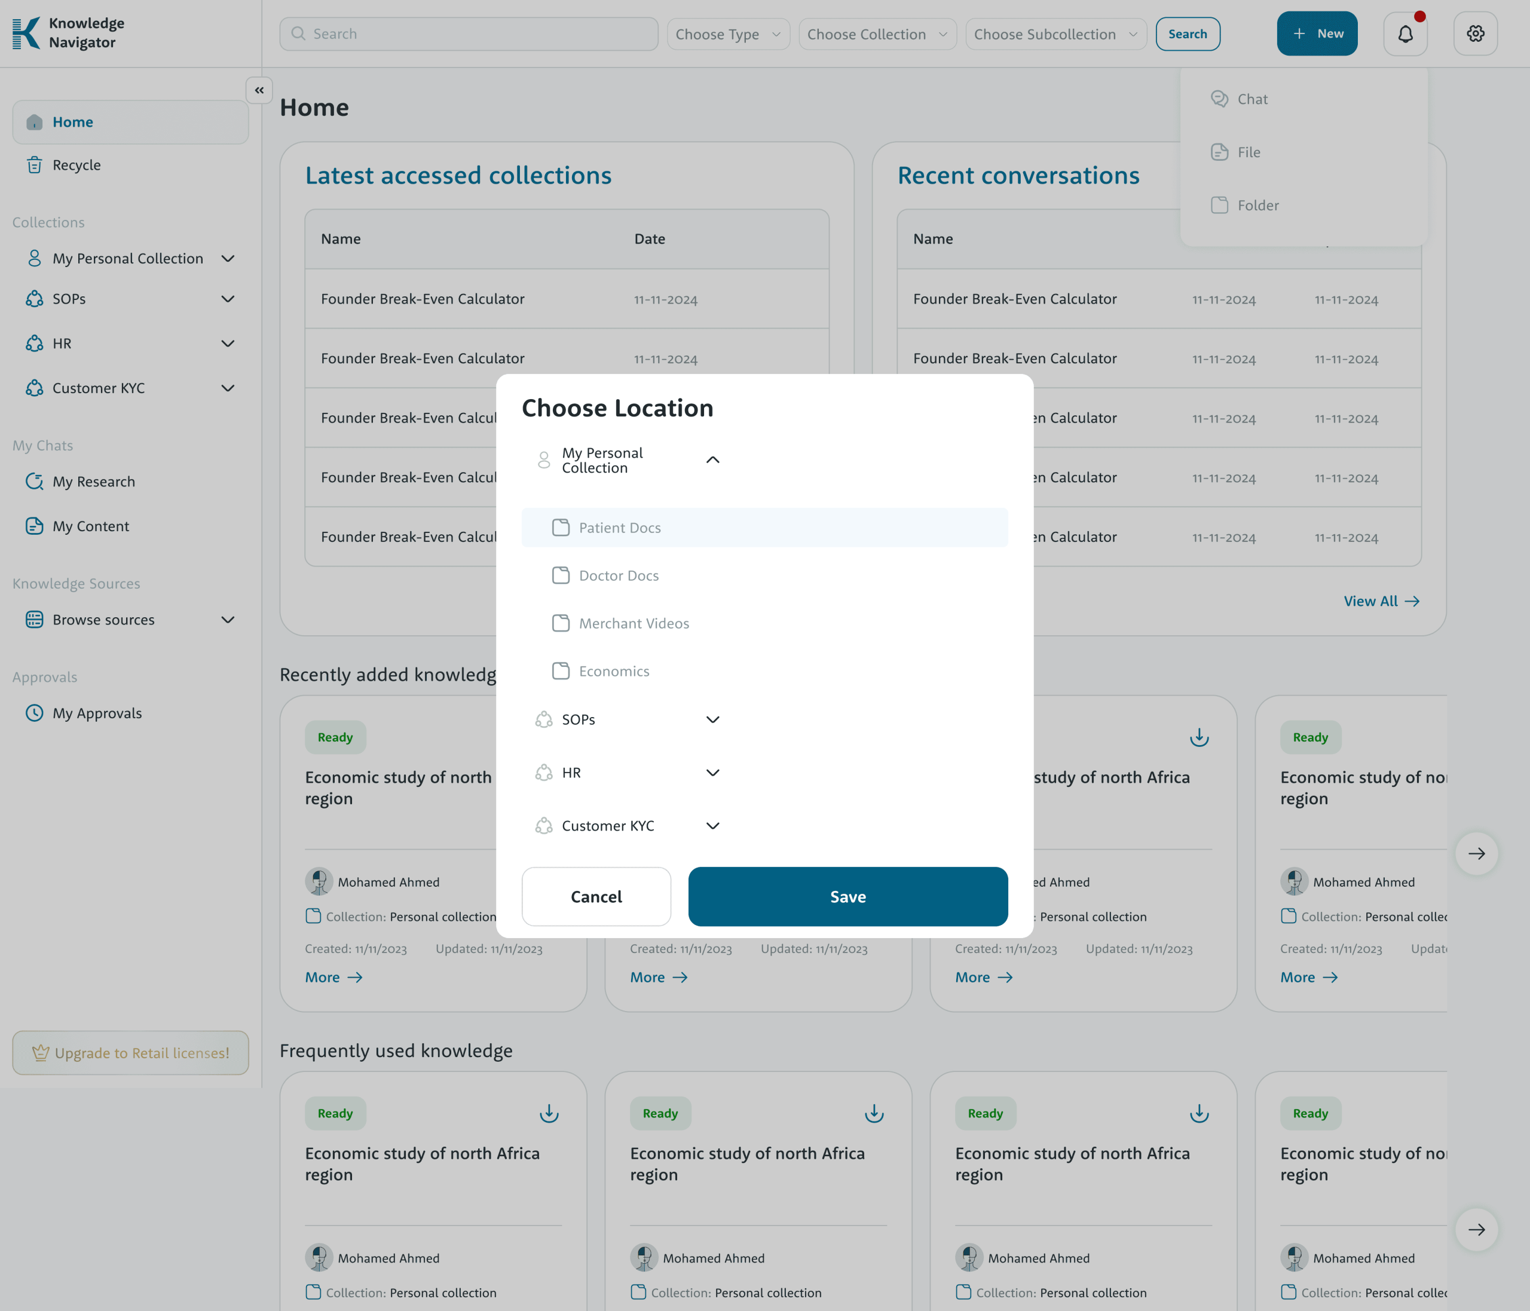Click the Recycle bin icon in sidebar
Screen dimensions: 1530x1311
(x=35, y=164)
